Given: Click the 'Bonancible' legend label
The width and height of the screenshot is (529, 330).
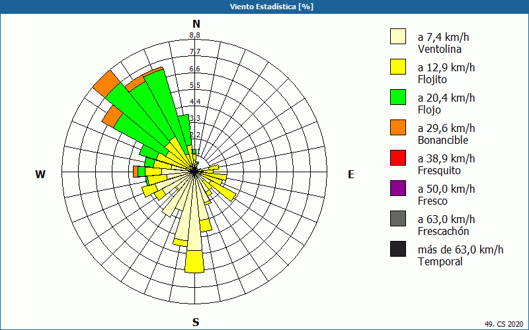Looking at the screenshot, I should (x=443, y=140).
